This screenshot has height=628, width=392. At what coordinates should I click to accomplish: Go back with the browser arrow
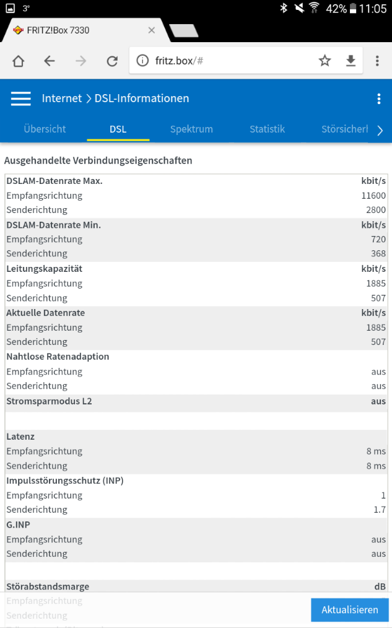pos(50,61)
